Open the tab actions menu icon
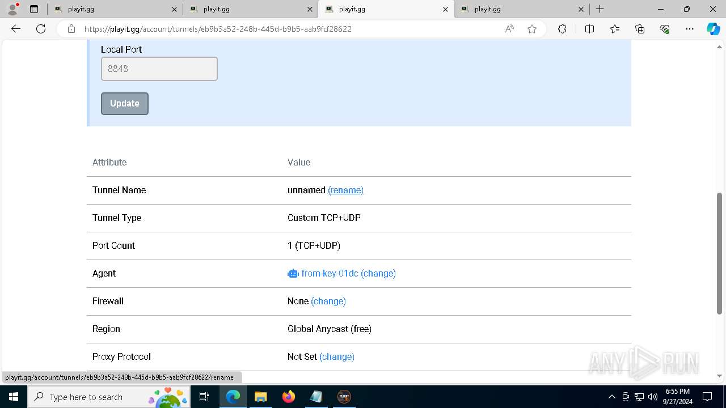 tap(34, 9)
